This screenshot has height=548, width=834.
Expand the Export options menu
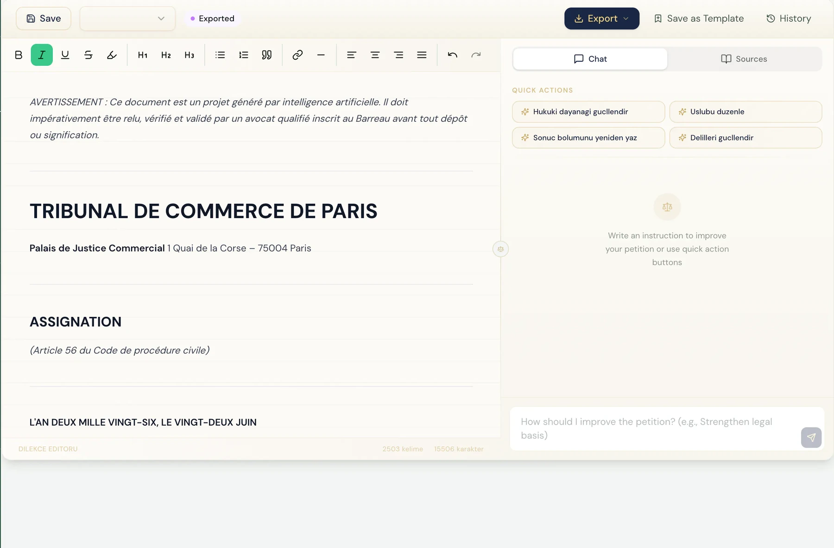tap(602, 19)
